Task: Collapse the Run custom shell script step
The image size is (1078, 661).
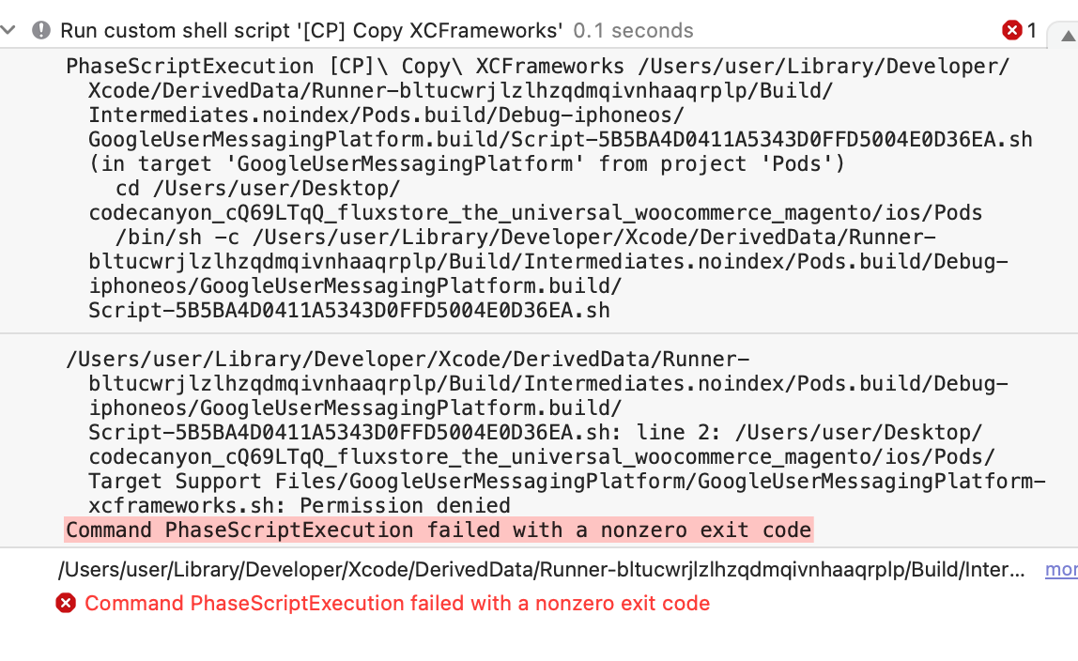Action: click(8, 30)
